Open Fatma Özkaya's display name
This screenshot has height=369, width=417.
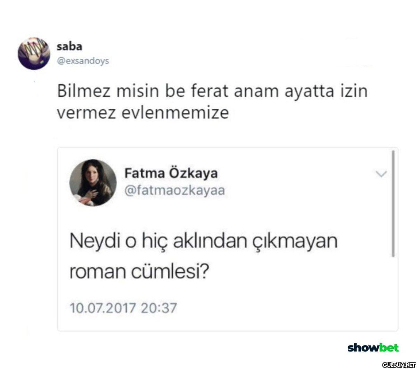171,173
